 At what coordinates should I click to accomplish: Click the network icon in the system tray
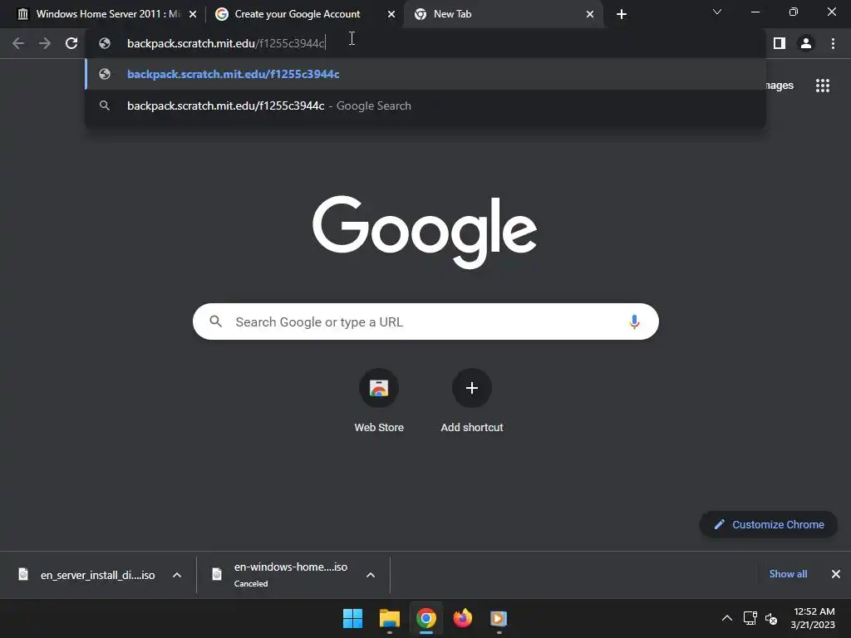[x=750, y=618]
